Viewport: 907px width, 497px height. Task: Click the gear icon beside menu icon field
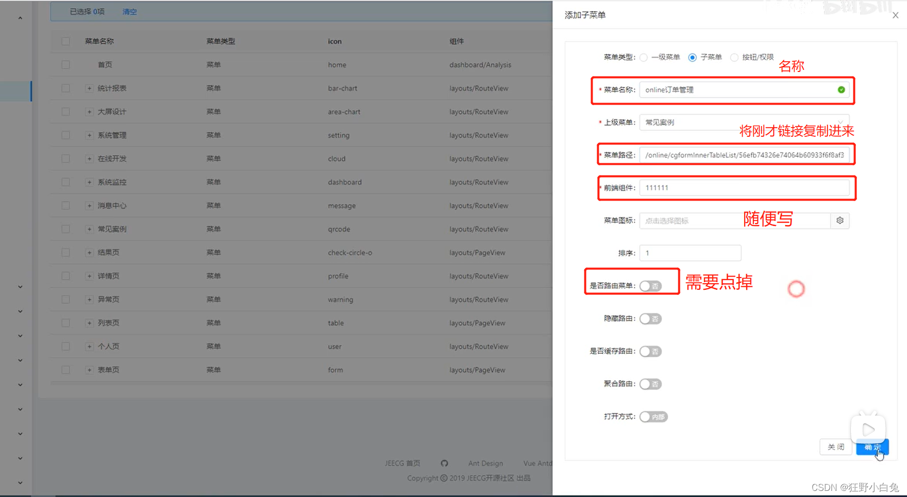(x=840, y=220)
